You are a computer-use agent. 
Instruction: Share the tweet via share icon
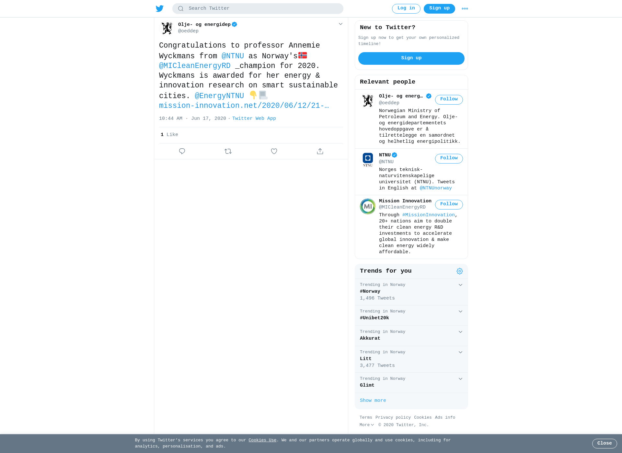(320, 151)
